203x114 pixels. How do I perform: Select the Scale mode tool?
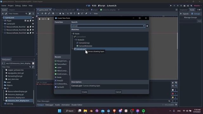point(49,13)
